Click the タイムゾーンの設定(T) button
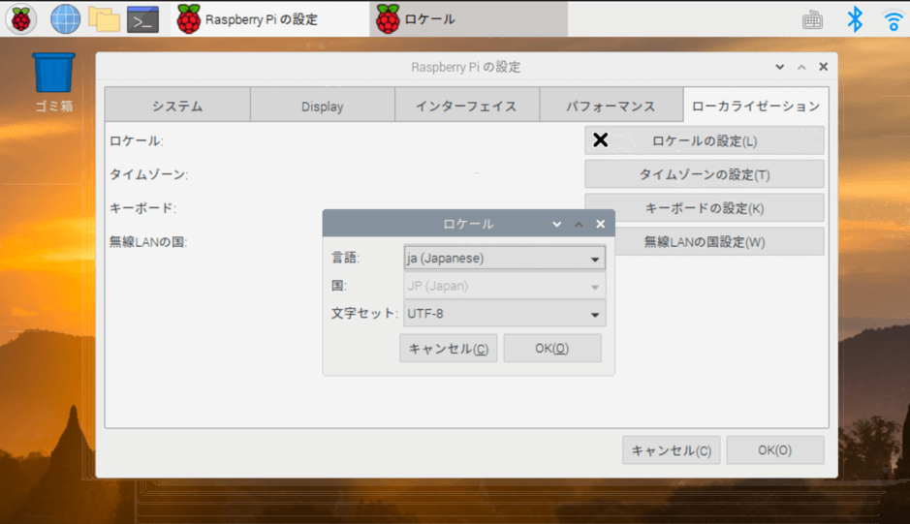 (x=704, y=174)
